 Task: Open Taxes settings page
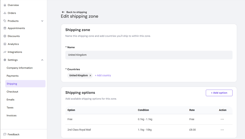(10, 108)
